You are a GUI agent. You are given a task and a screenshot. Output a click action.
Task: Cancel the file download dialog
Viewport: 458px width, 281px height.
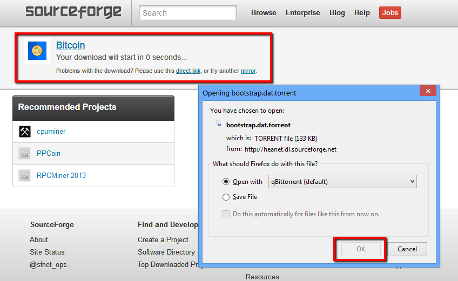click(x=407, y=249)
